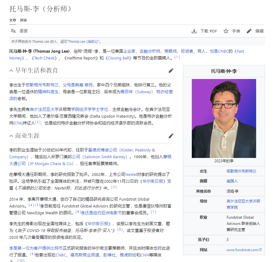
Task: Click the edit pencil beside 商业生涯
Action: point(171,136)
